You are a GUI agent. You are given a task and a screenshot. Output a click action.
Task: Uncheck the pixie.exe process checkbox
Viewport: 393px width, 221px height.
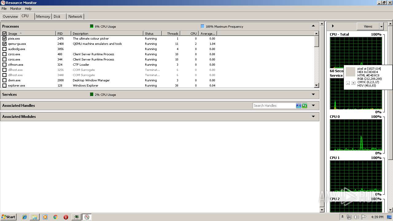(x=4, y=39)
